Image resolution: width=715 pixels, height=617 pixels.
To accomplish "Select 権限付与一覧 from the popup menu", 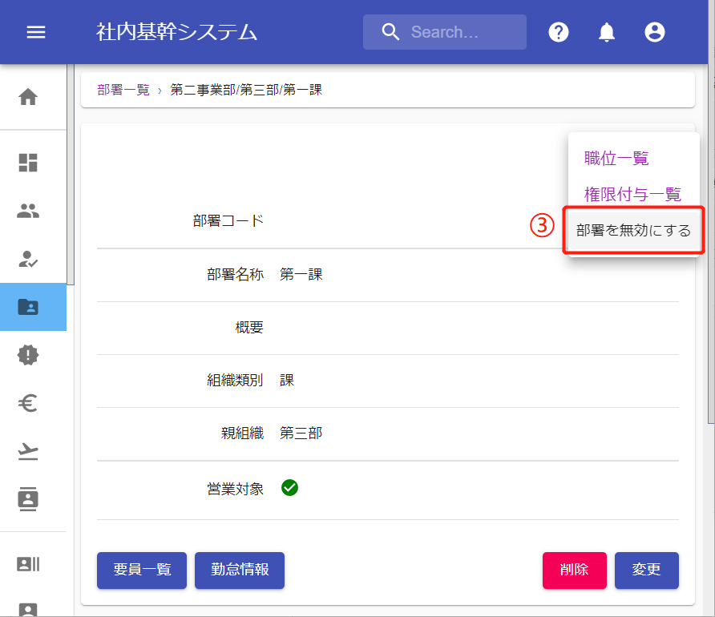I will (632, 194).
